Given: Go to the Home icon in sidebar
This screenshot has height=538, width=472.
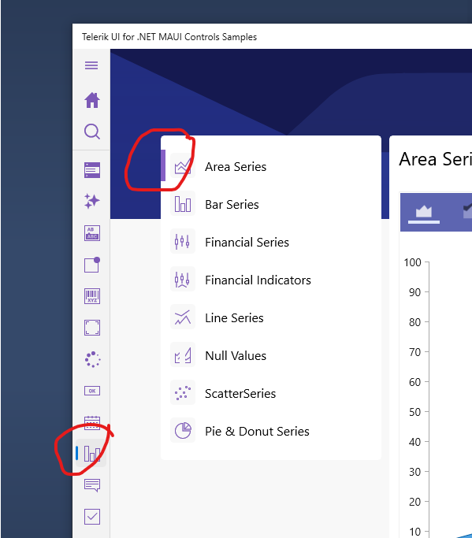Looking at the screenshot, I should click(92, 100).
